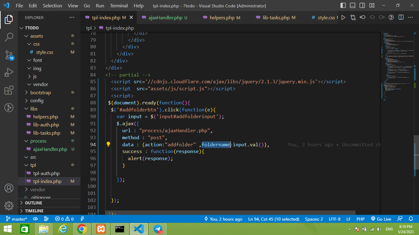Open Source Control view with 10 changes
This screenshot has width=419, height=235.
pyautogui.click(x=9, y=55)
